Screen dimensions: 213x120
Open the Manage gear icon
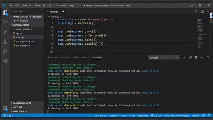pos(5,108)
